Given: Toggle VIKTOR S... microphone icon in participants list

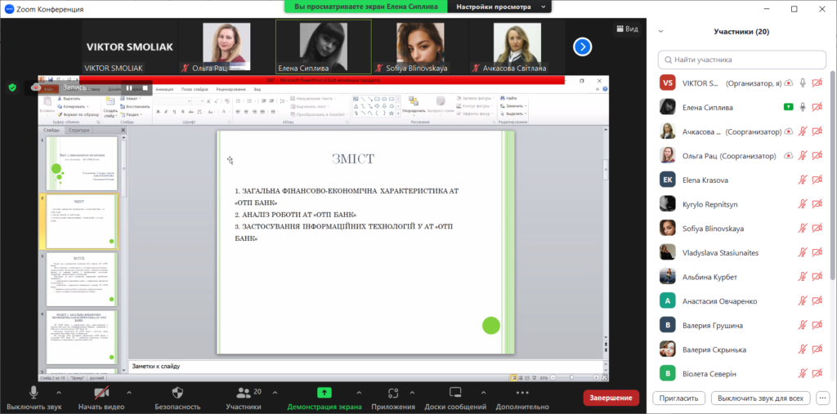Looking at the screenshot, I should tap(803, 82).
